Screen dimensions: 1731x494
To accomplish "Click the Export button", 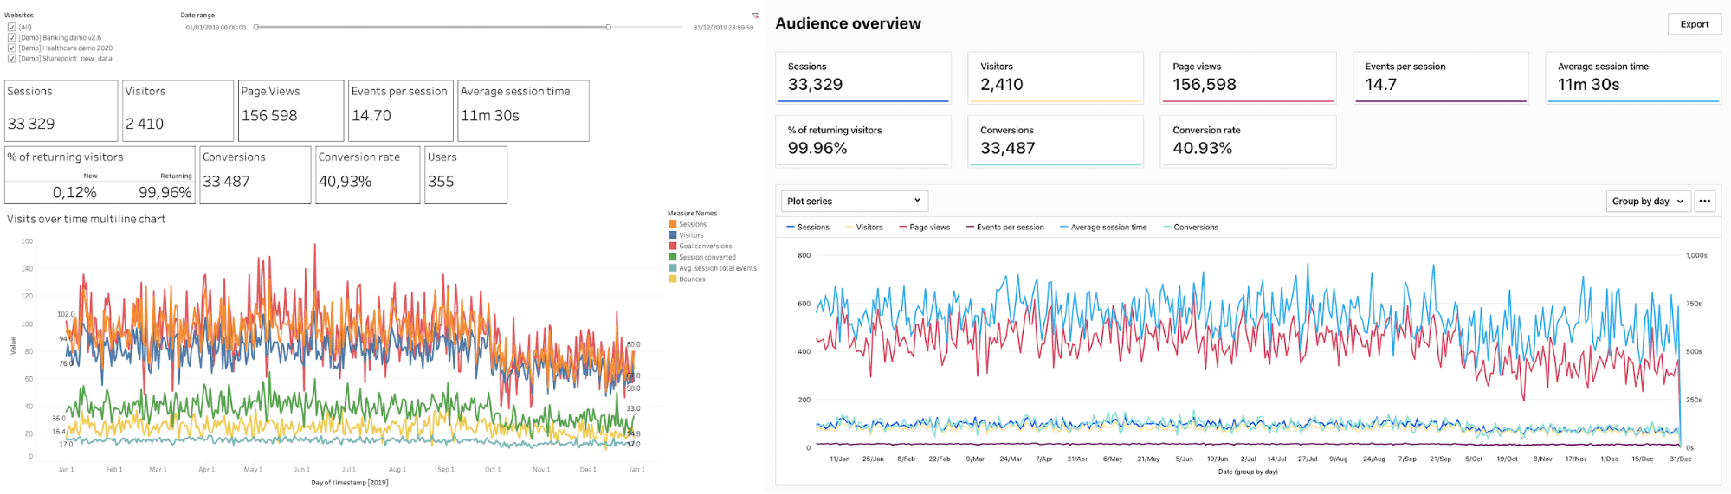I will (x=1694, y=24).
